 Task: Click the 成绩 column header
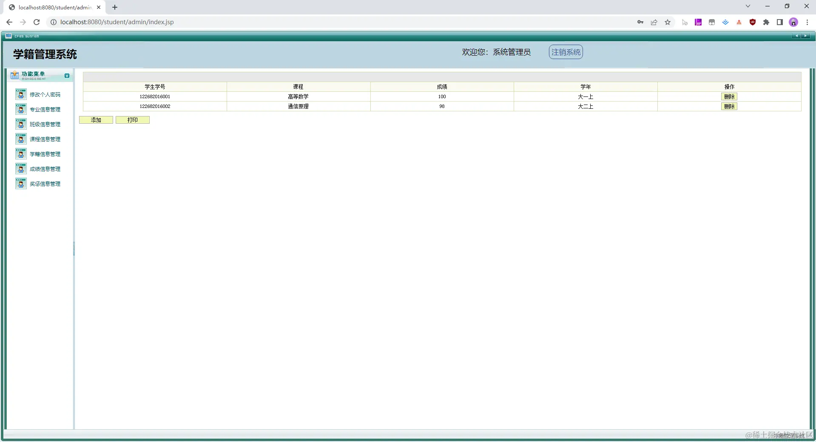[442, 87]
